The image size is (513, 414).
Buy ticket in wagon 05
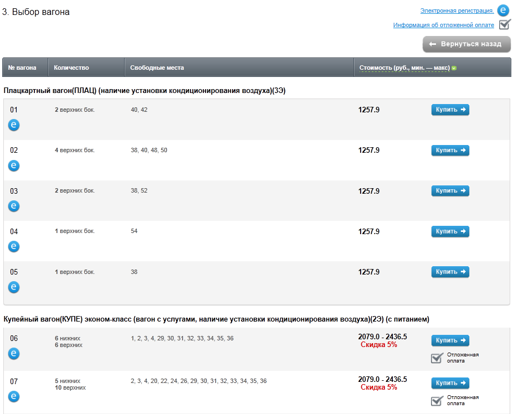(450, 272)
